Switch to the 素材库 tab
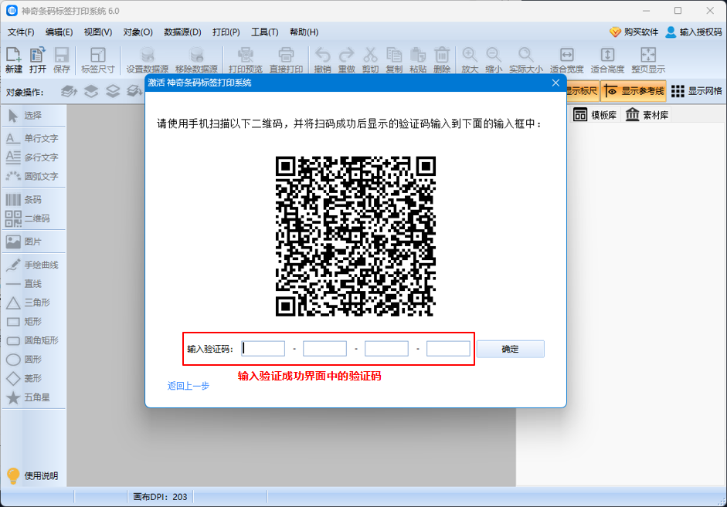The image size is (727, 507). pos(647,115)
